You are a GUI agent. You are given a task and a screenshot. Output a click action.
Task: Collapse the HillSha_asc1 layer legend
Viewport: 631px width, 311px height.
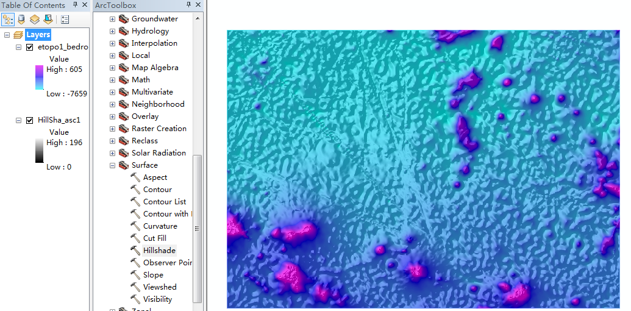[x=18, y=120]
